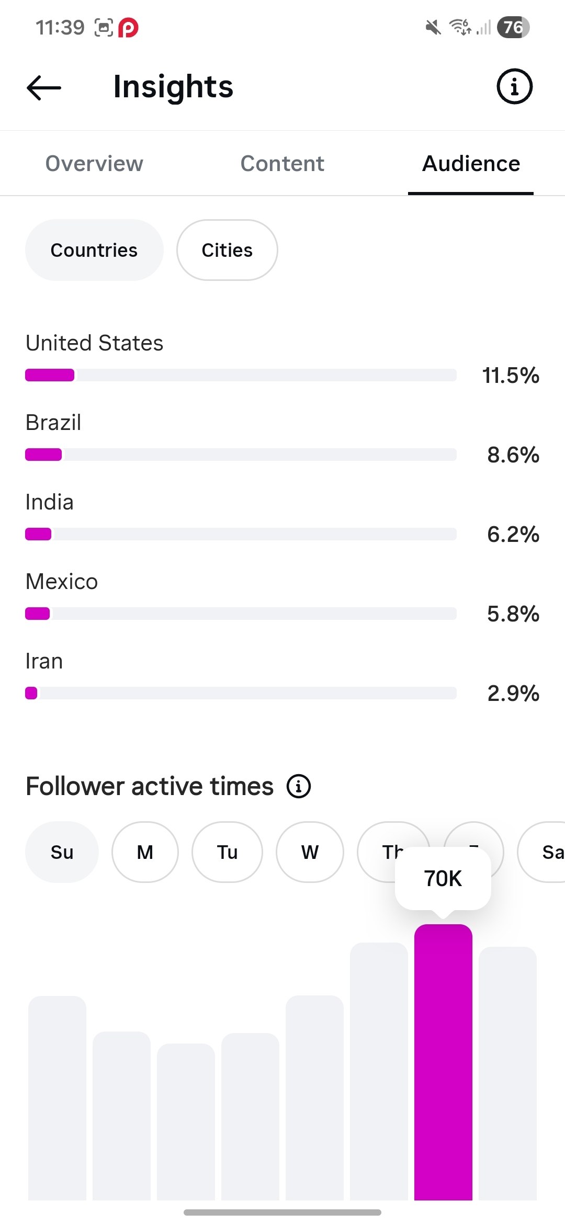Open the Insights info icon

pyautogui.click(x=514, y=86)
